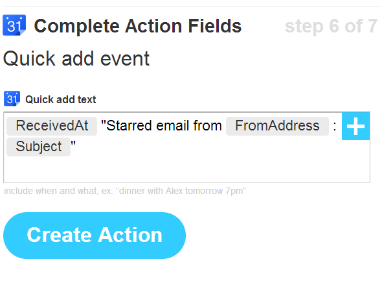The height and width of the screenshot is (292, 382).
Task: Click the Quick add text label
Action: coord(61,100)
